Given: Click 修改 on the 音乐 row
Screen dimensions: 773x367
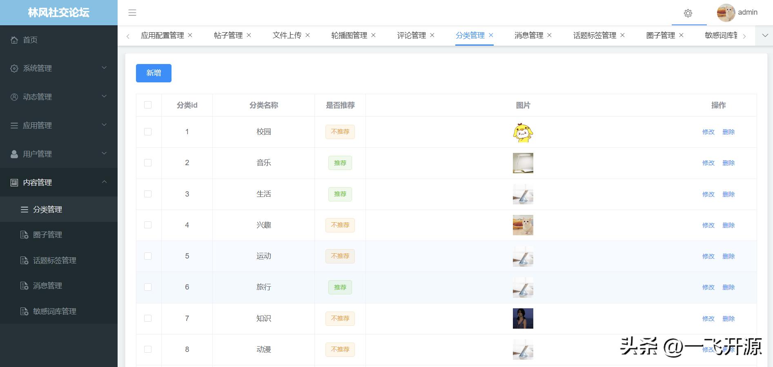Looking at the screenshot, I should [x=708, y=163].
